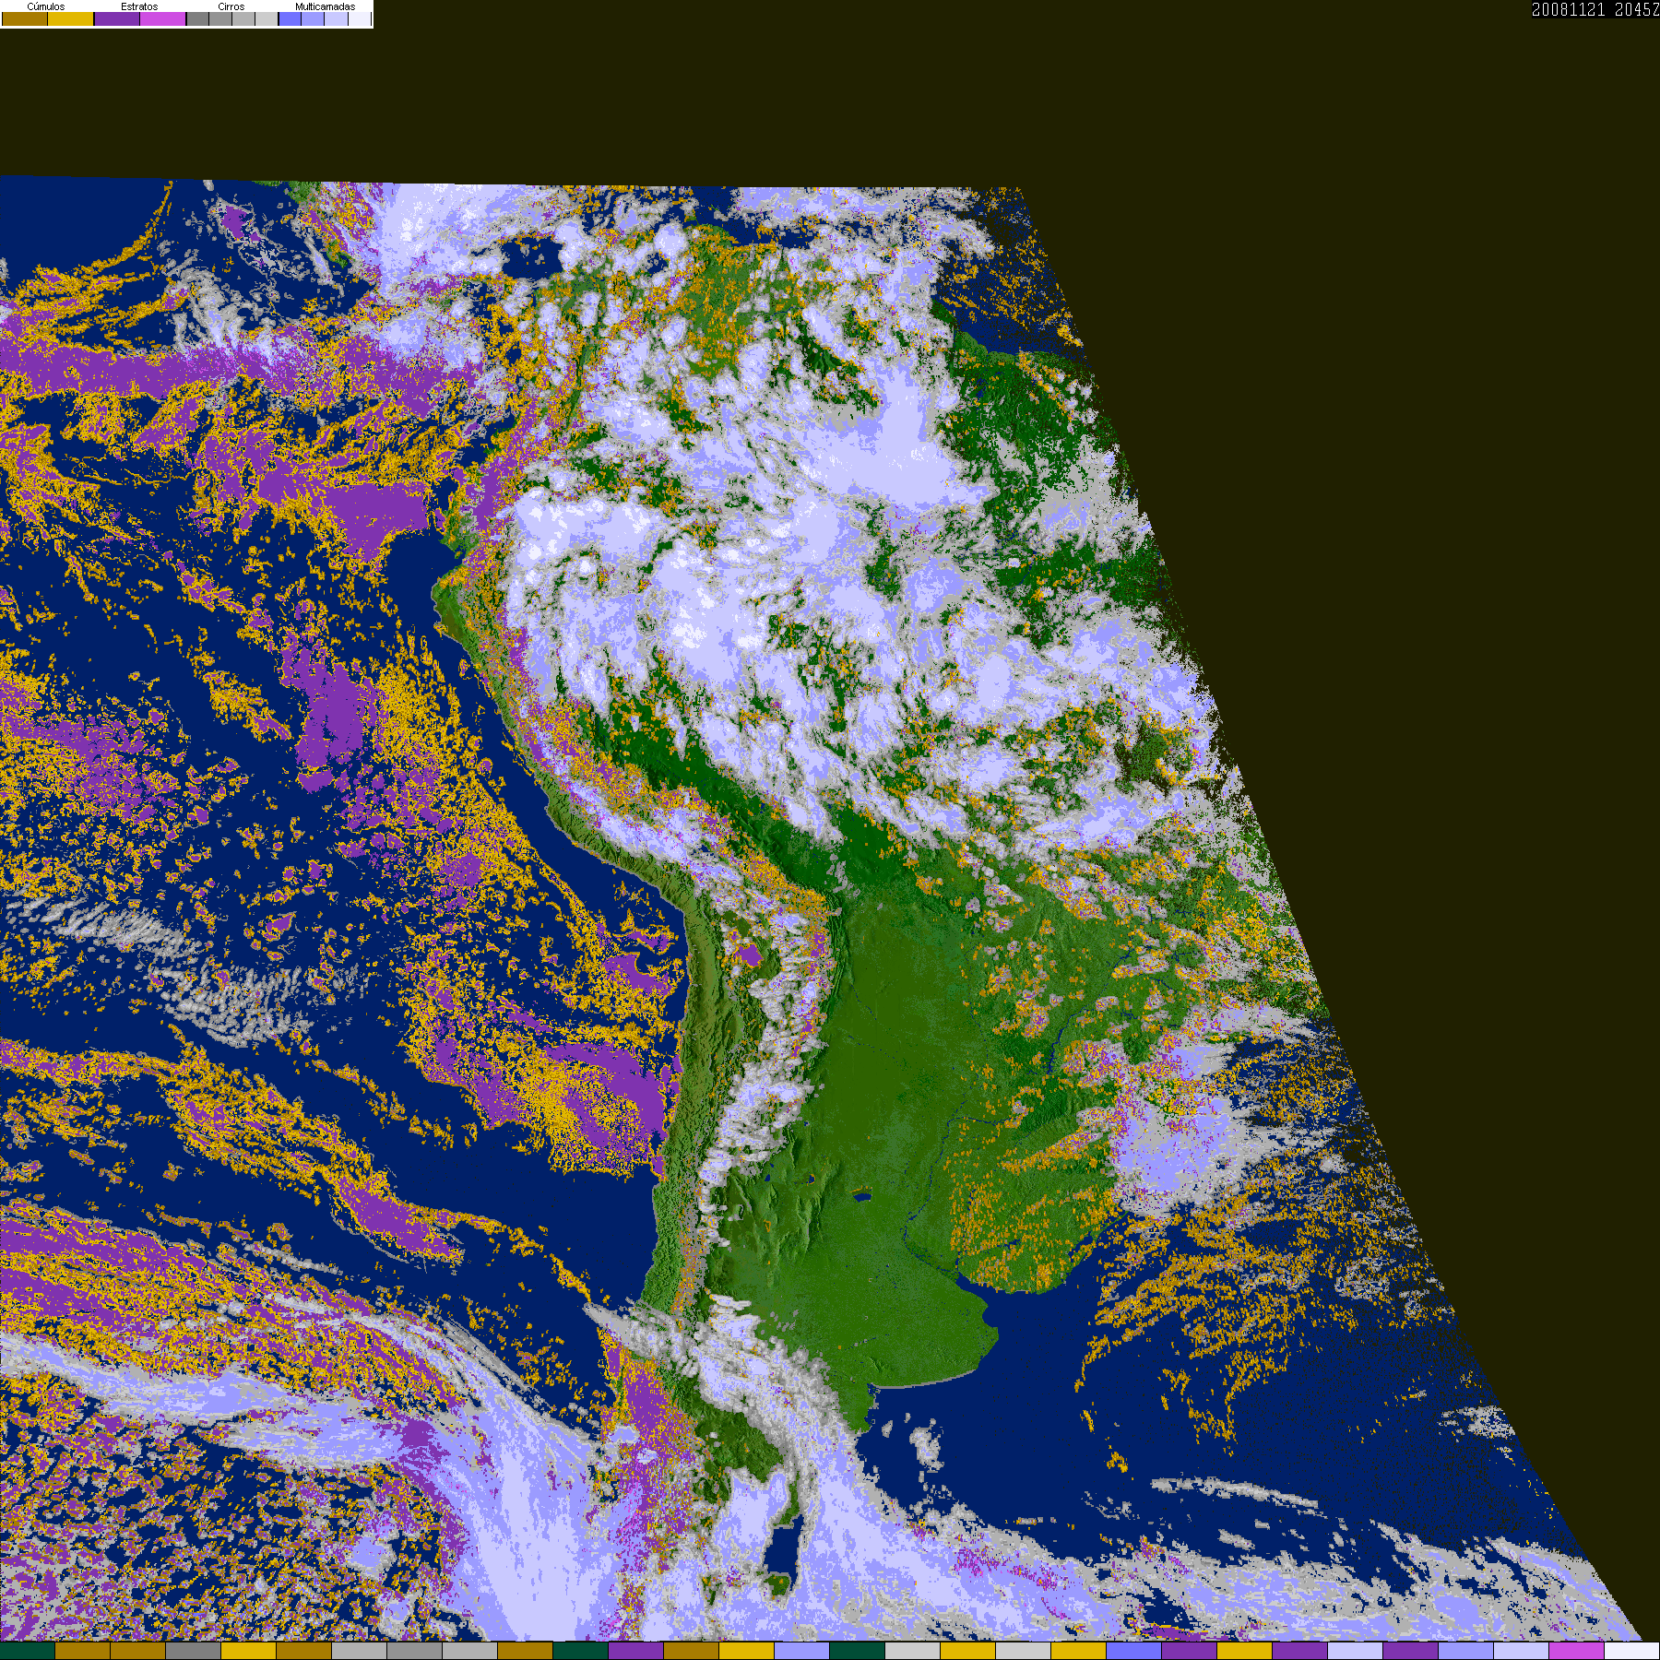Viewport: 1660px width, 1660px height.
Task: Click the brown Cúmulos legend swatch
Action: point(25,18)
